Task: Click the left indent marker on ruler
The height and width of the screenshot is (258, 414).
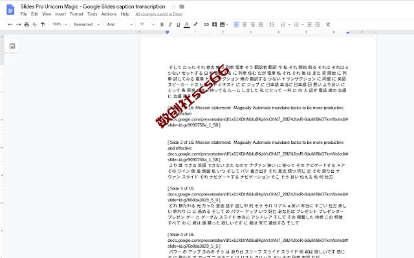Action: click(x=167, y=32)
